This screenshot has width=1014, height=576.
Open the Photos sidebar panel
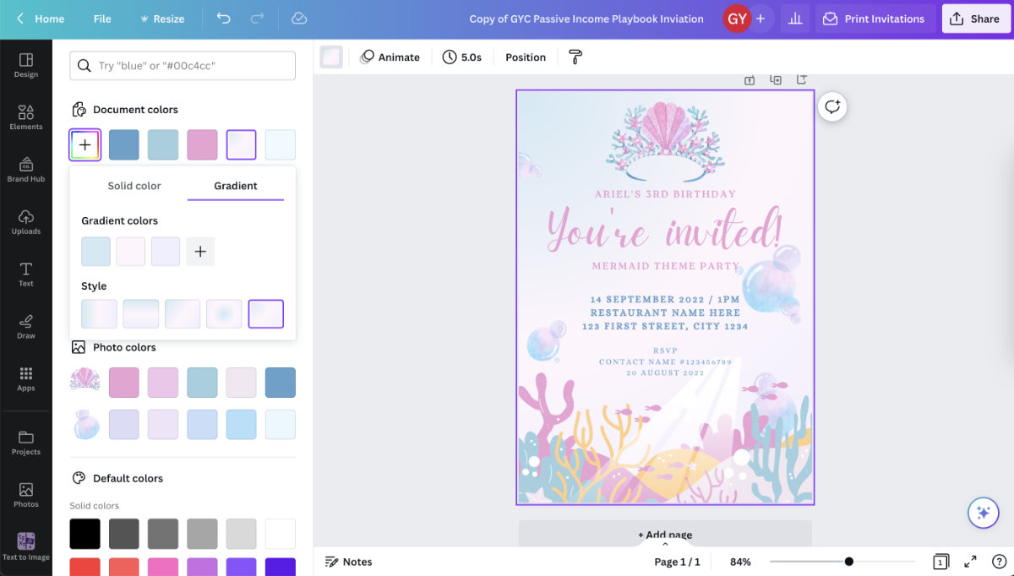coord(26,495)
